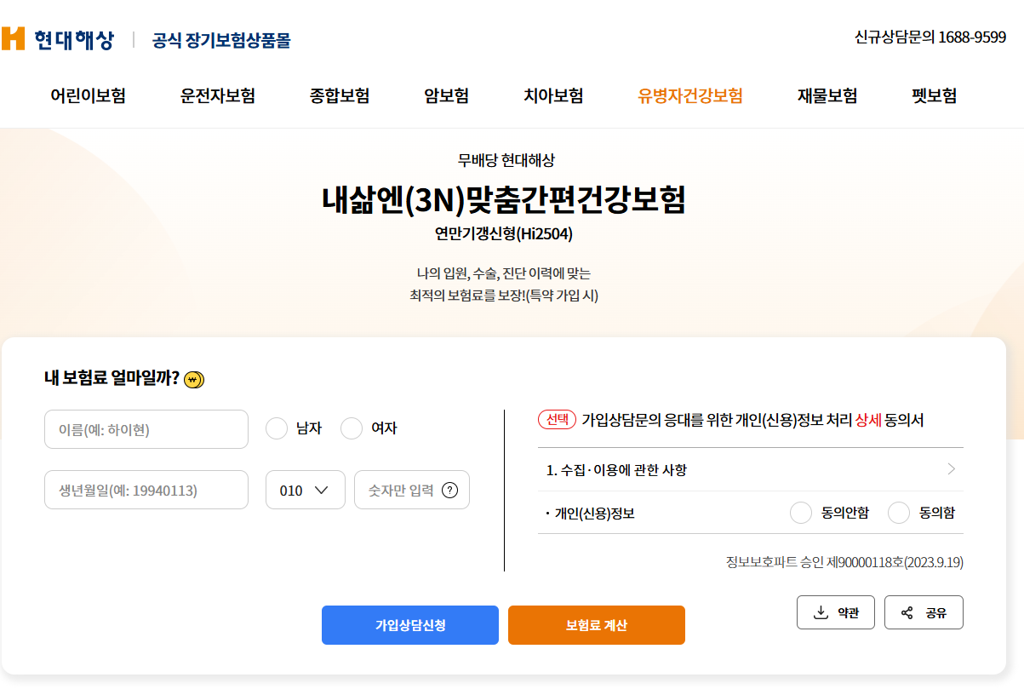Open the 치아보험 menu
The image size is (1024, 689).
click(553, 95)
